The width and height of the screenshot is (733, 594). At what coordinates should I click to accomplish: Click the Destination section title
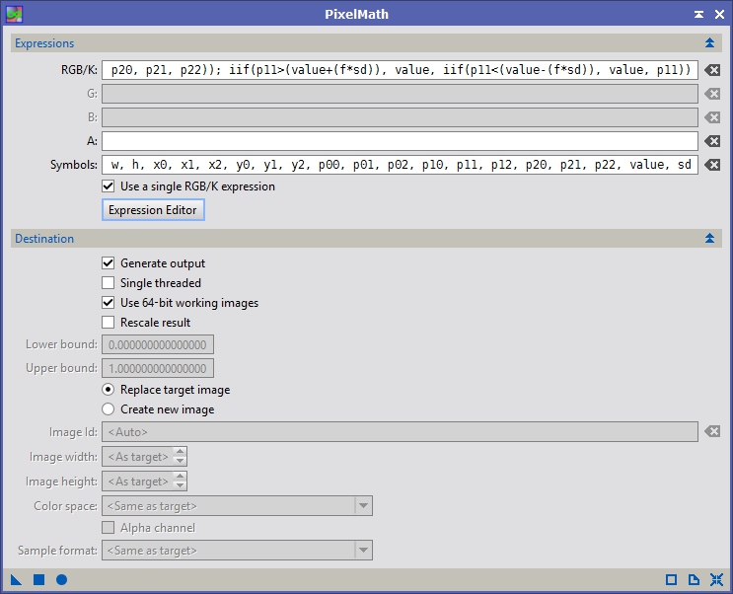[x=44, y=239]
